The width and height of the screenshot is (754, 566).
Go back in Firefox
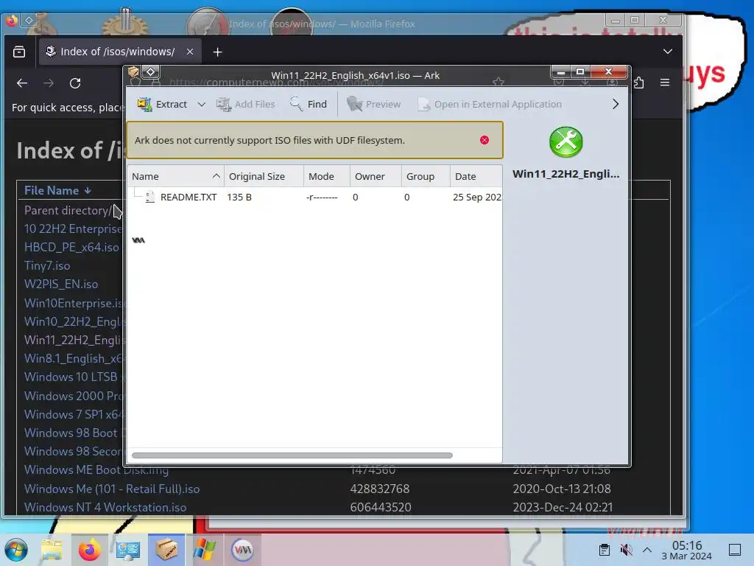(22, 83)
